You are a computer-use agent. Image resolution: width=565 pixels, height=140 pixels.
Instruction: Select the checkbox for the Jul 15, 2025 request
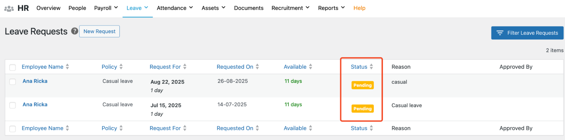(12, 105)
